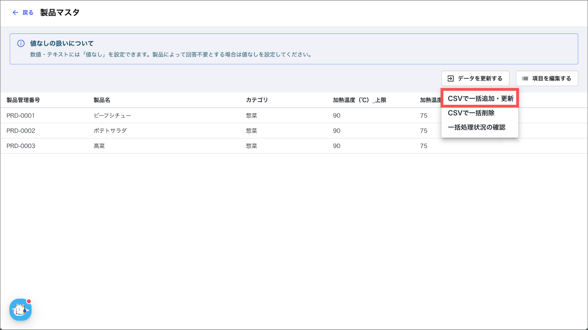Image resolution: width=588 pixels, height=330 pixels.
Task: Click the back arrow icon
Action: 15,13
